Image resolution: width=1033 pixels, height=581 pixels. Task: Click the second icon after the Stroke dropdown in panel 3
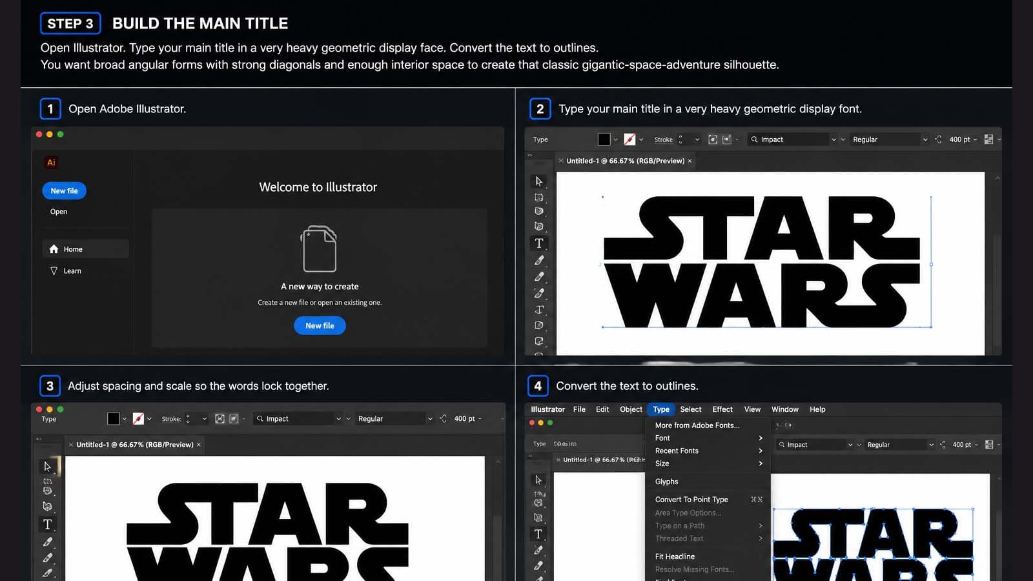point(234,419)
